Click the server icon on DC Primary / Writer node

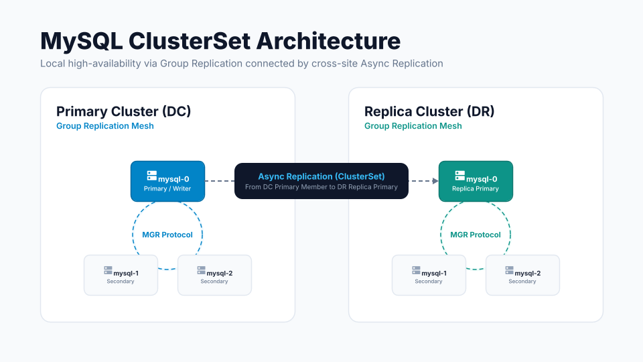coord(152,176)
